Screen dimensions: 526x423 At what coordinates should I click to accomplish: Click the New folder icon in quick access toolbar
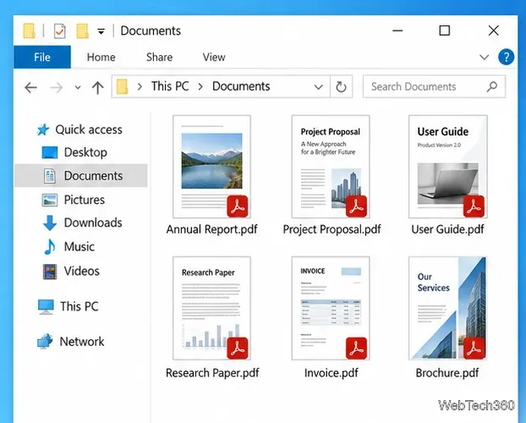click(83, 31)
